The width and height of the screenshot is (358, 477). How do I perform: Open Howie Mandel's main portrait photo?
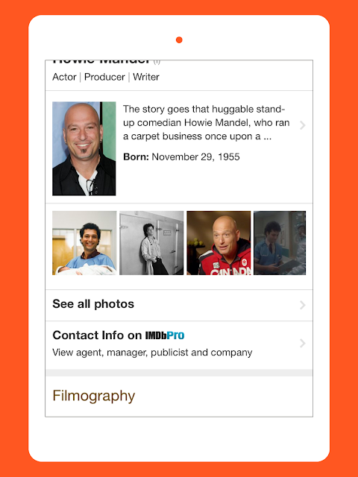(84, 148)
